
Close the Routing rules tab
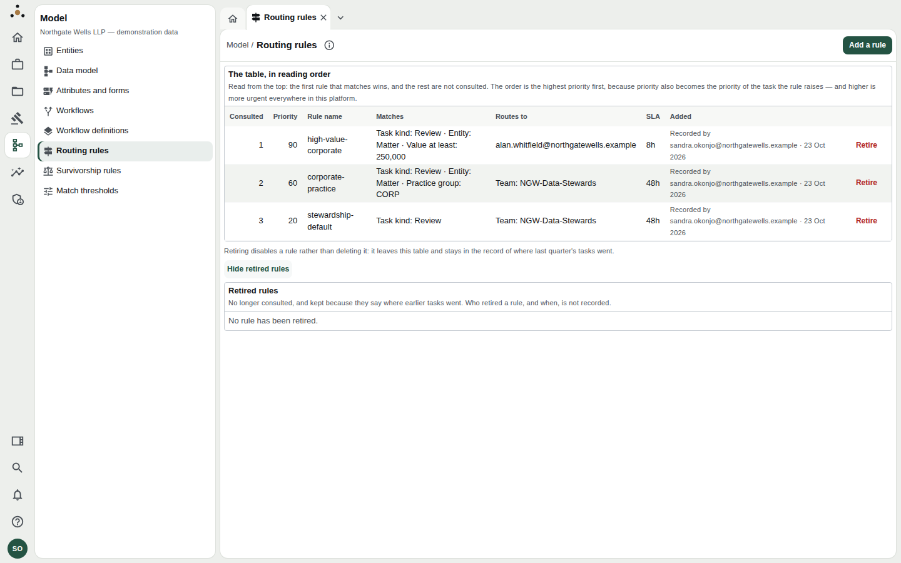point(323,18)
